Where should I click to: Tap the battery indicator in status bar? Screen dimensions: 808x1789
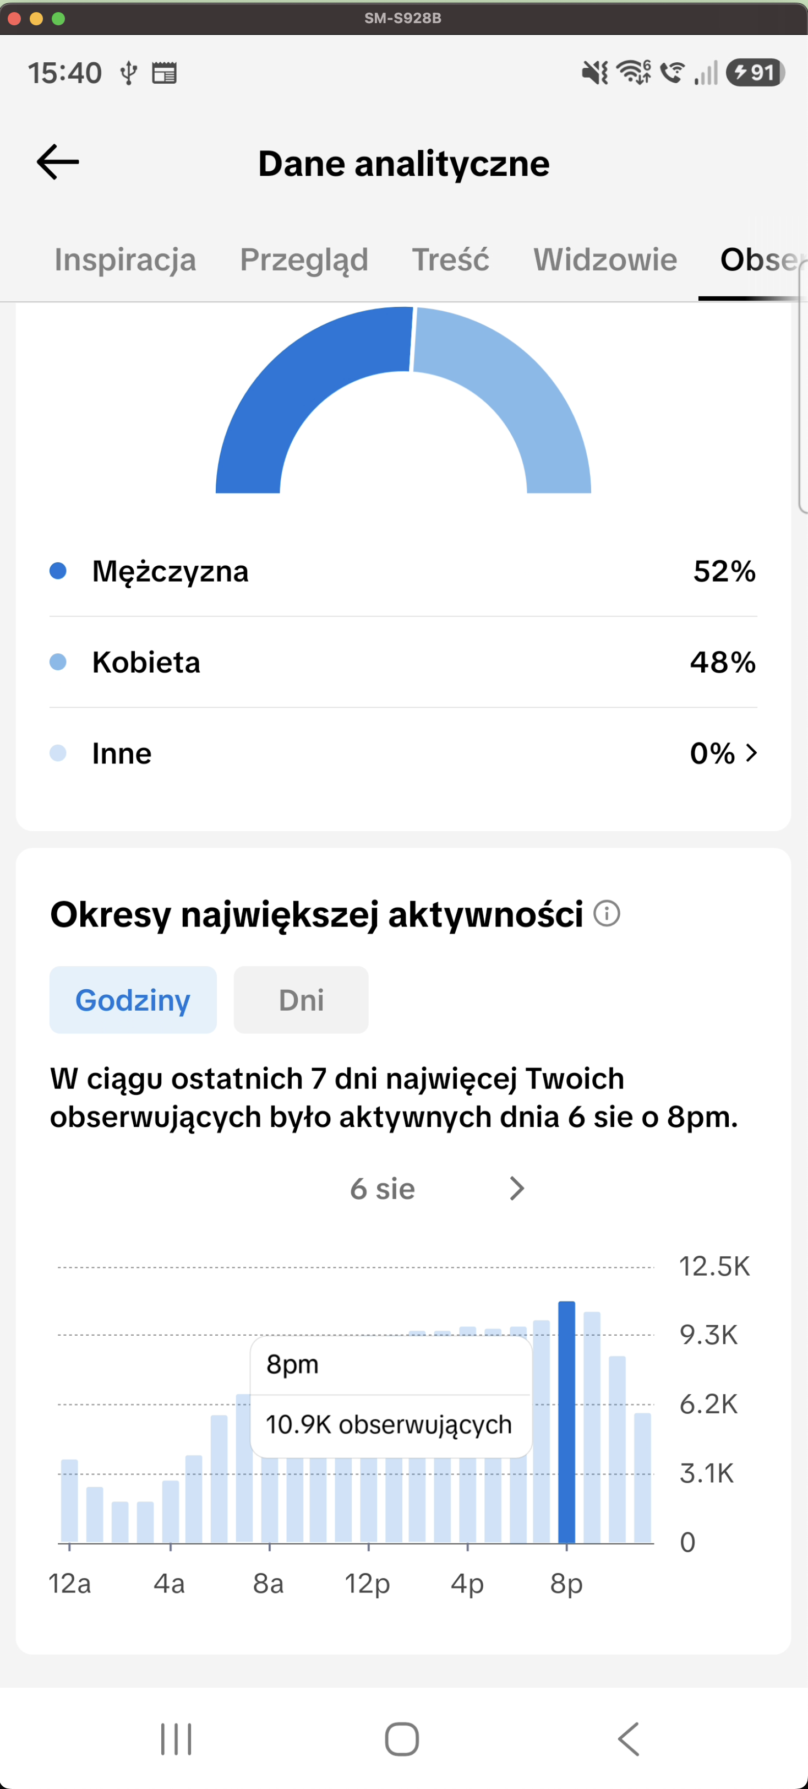click(x=755, y=72)
